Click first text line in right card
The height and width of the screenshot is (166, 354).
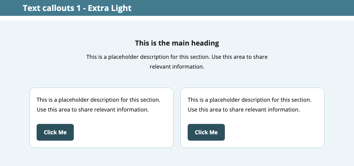(249, 100)
